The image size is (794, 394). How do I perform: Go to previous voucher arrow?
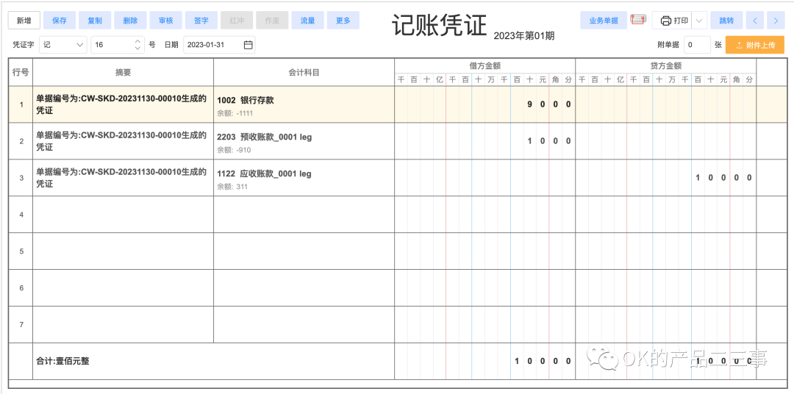(755, 21)
